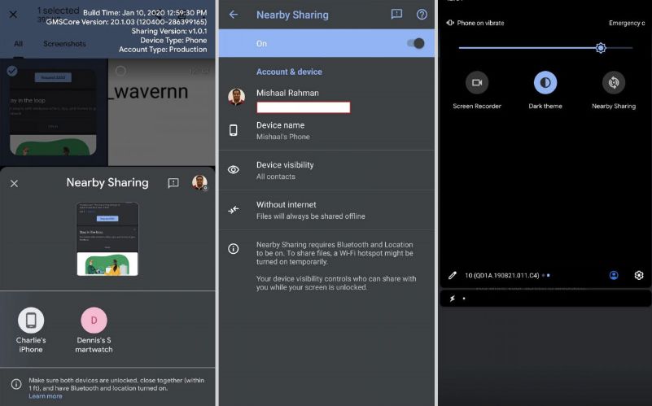The image size is (652, 406).
Task: Open user account icon in quick settings
Action: 613,275
